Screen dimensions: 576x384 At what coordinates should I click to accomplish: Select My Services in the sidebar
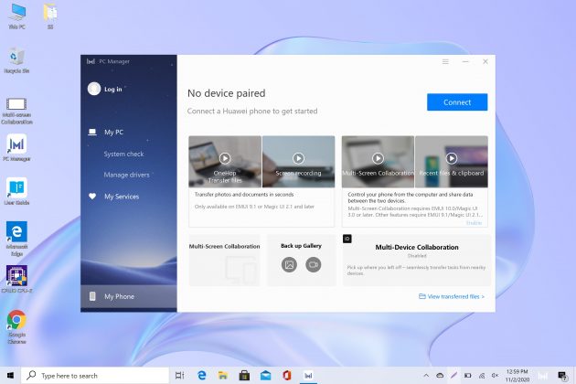coord(121,197)
